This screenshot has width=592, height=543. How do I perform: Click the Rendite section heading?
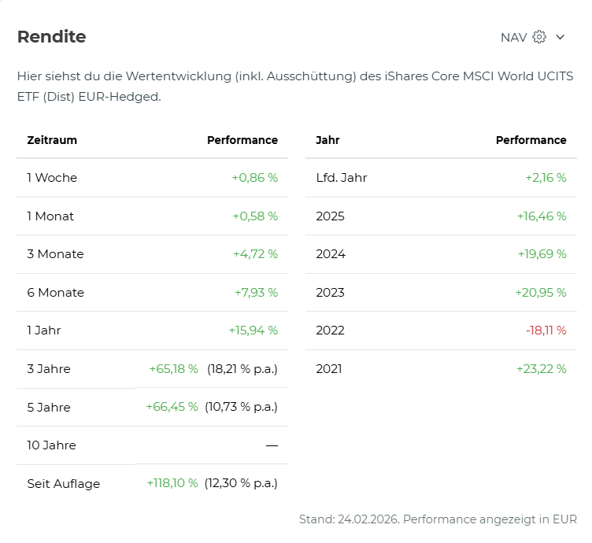(x=51, y=36)
